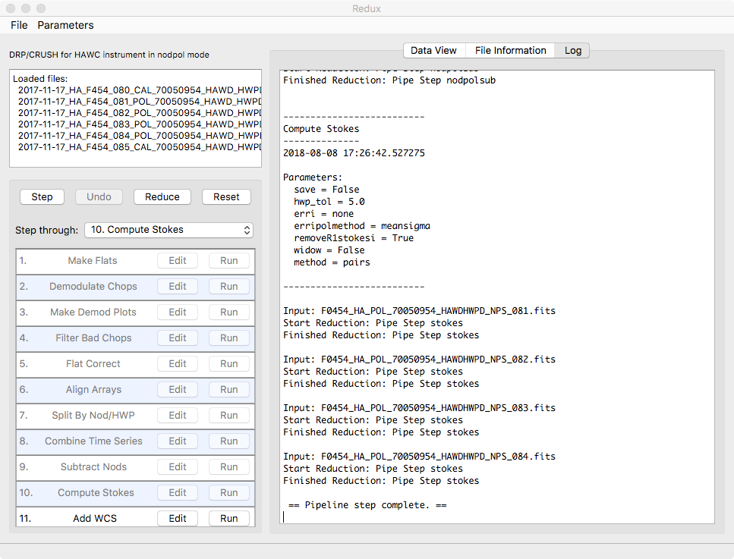
Task: Select the Log tab
Action: (572, 50)
